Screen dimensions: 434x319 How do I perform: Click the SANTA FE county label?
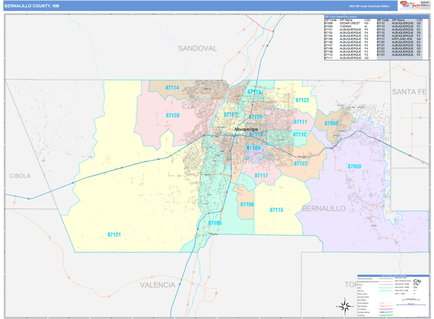409,92
